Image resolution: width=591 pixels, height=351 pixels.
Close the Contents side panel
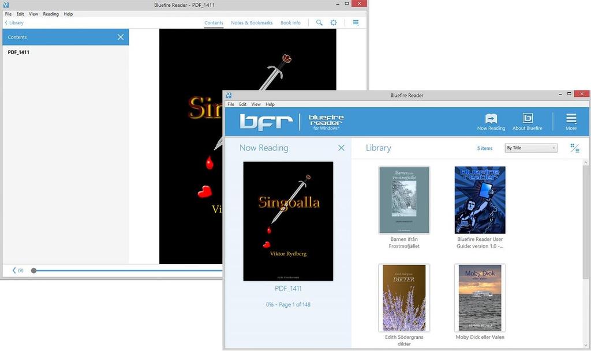click(121, 37)
